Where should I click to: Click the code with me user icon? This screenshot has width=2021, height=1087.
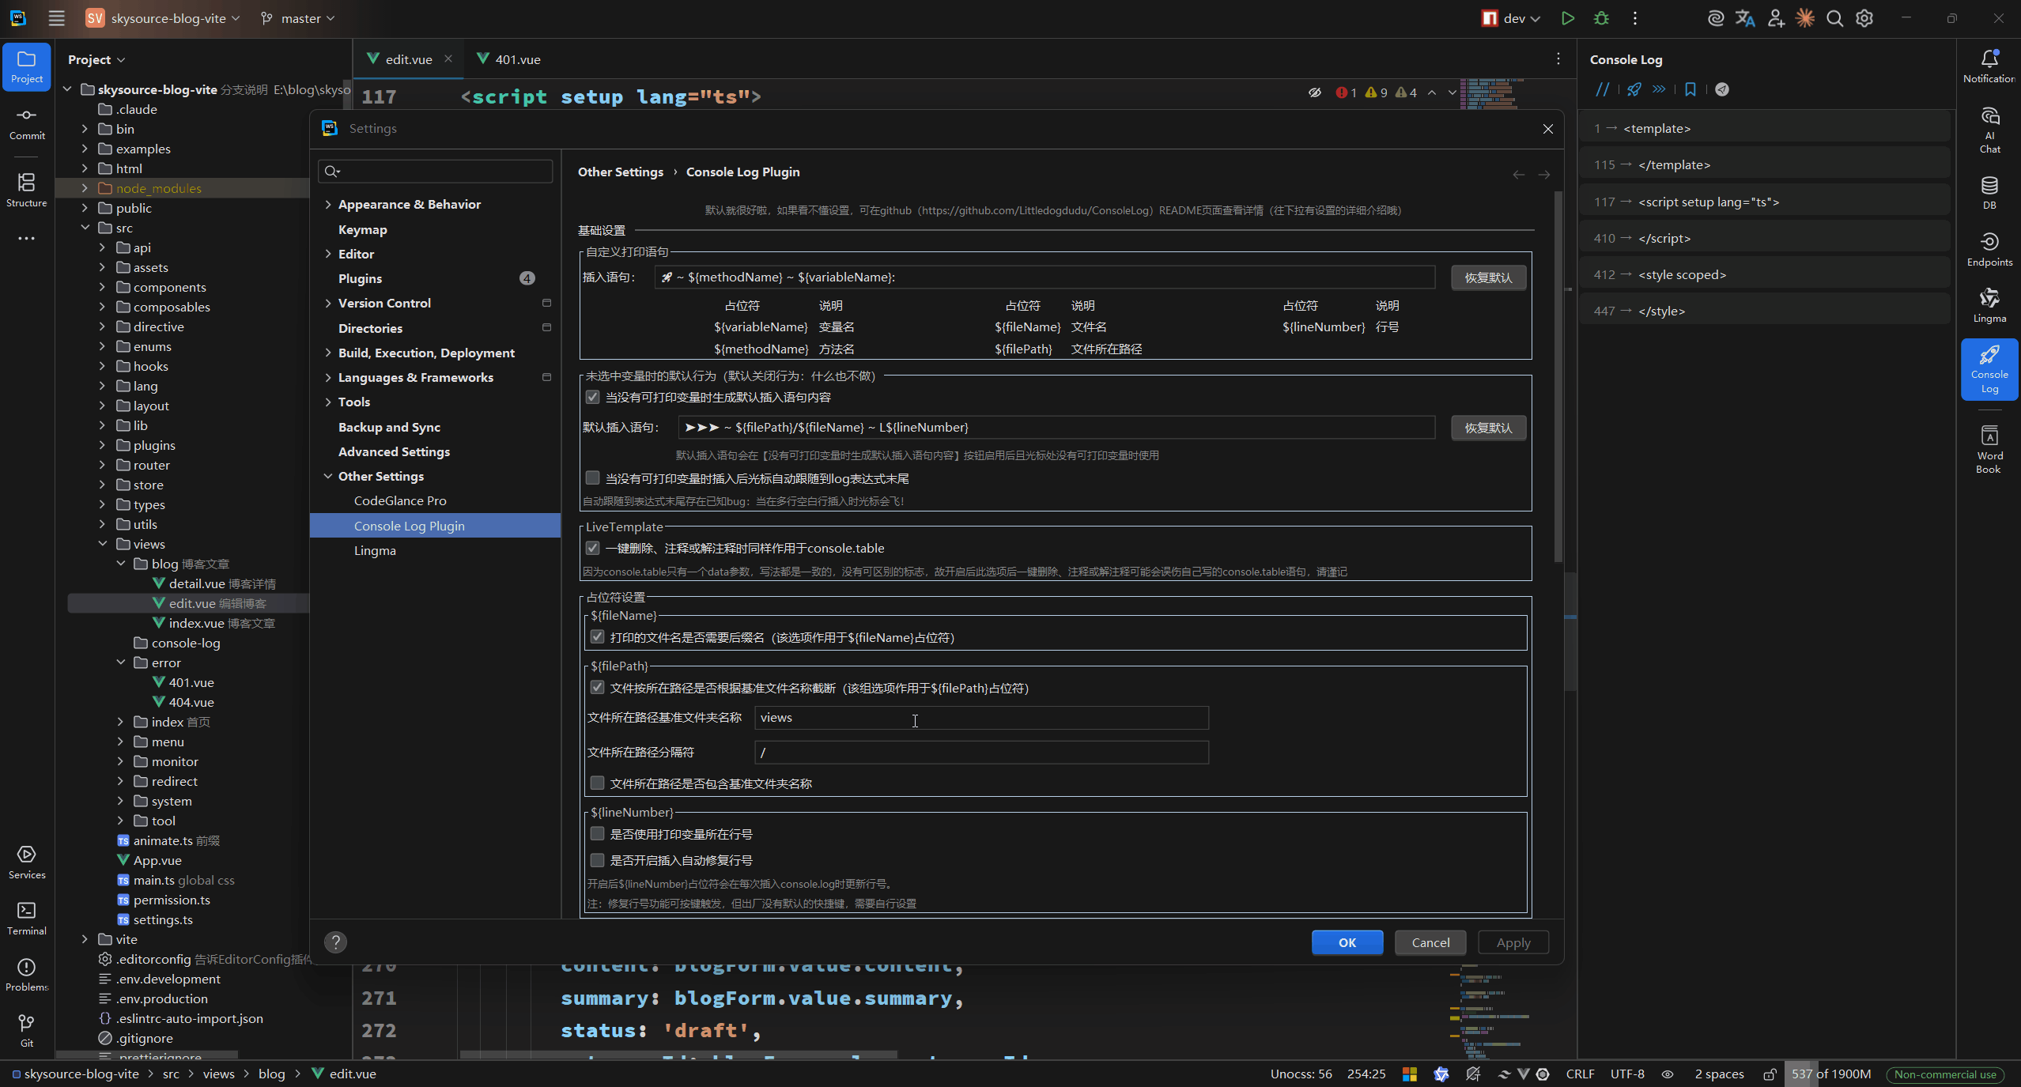coord(1776,18)
